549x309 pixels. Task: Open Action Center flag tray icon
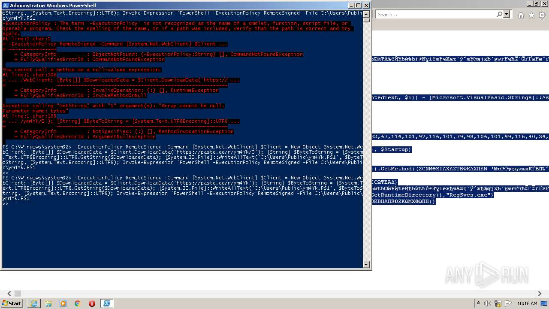(x=508, y=303)
